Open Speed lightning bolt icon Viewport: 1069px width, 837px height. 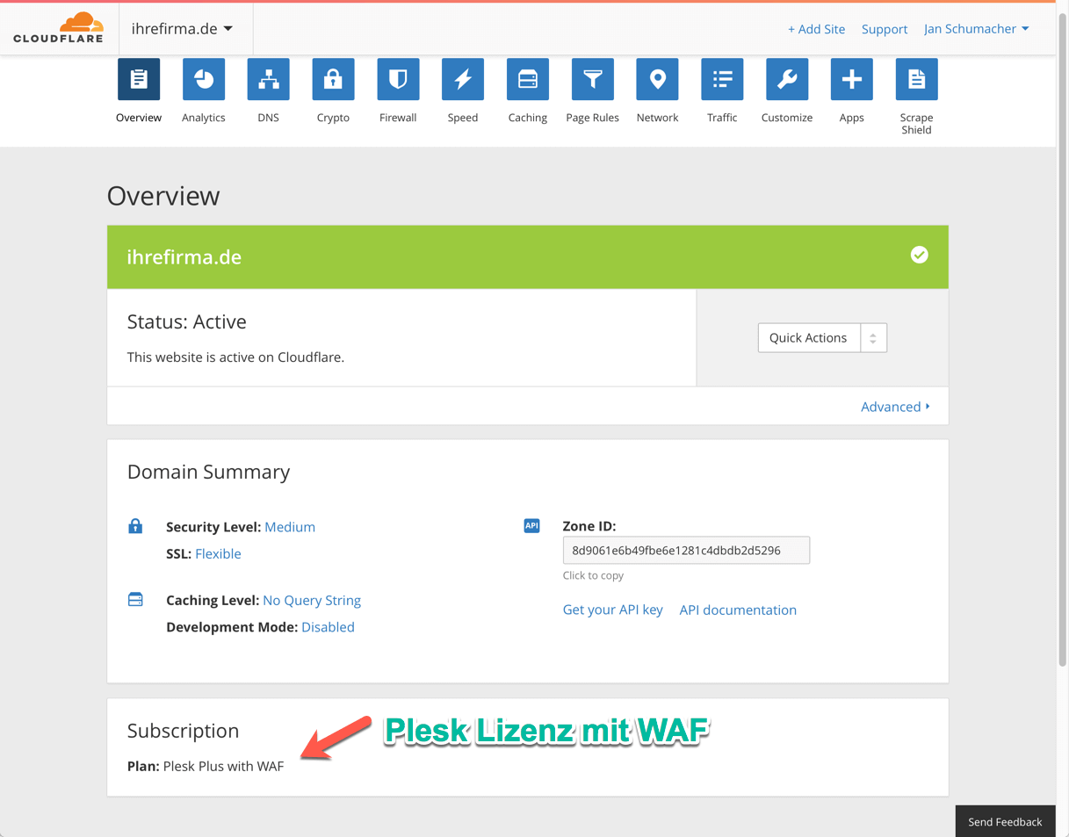tap(463, 80)
